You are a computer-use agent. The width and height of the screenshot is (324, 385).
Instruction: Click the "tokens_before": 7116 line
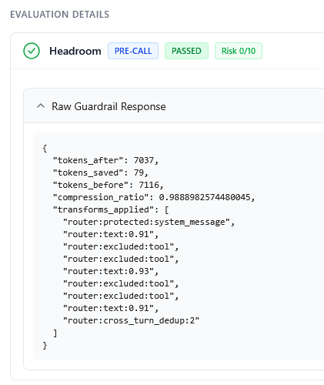coord(108,185)
